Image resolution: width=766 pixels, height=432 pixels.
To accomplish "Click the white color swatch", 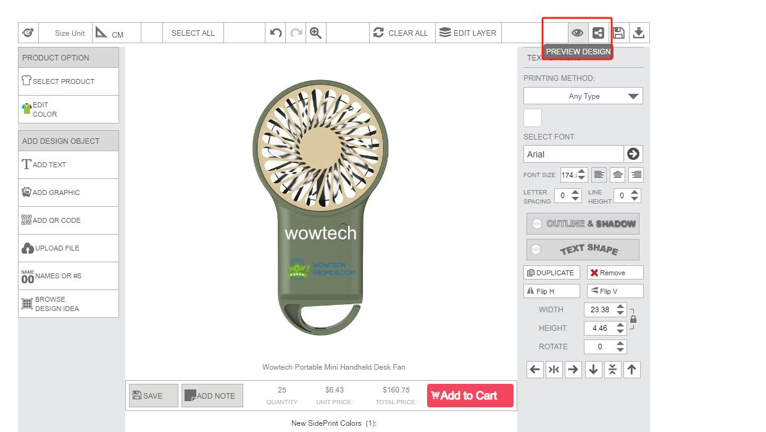I will [533, 118].
